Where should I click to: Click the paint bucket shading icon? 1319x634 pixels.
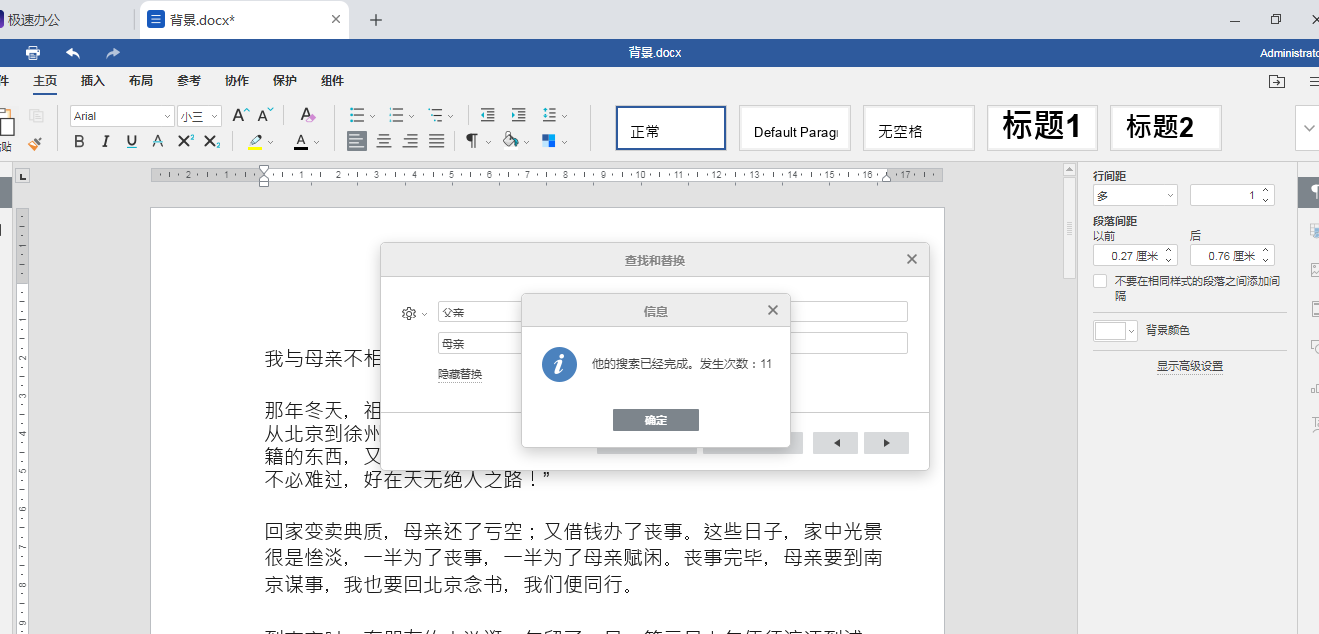point(510,141)
